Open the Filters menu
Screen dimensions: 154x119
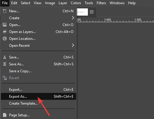101,3
